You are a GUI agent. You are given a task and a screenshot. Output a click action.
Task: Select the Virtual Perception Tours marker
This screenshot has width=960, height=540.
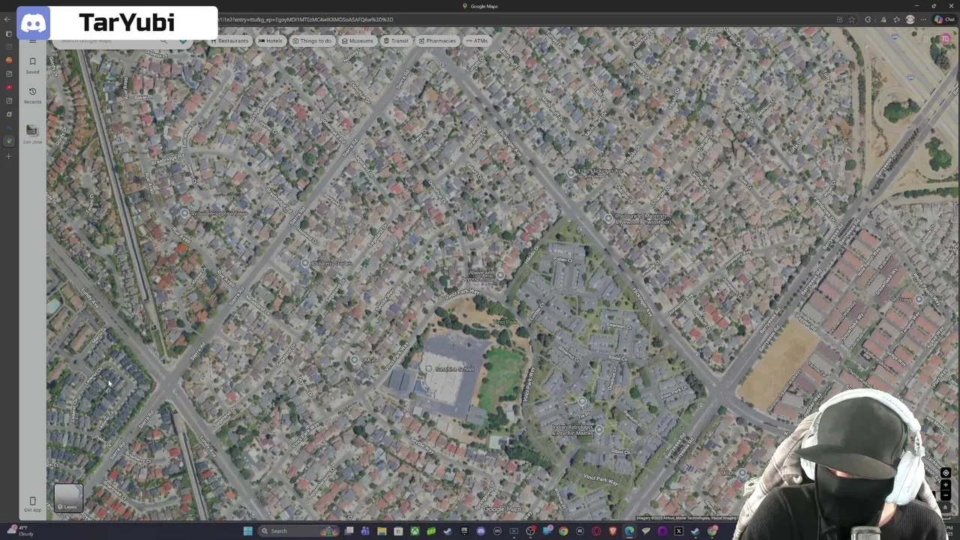[x=184, y=213]
